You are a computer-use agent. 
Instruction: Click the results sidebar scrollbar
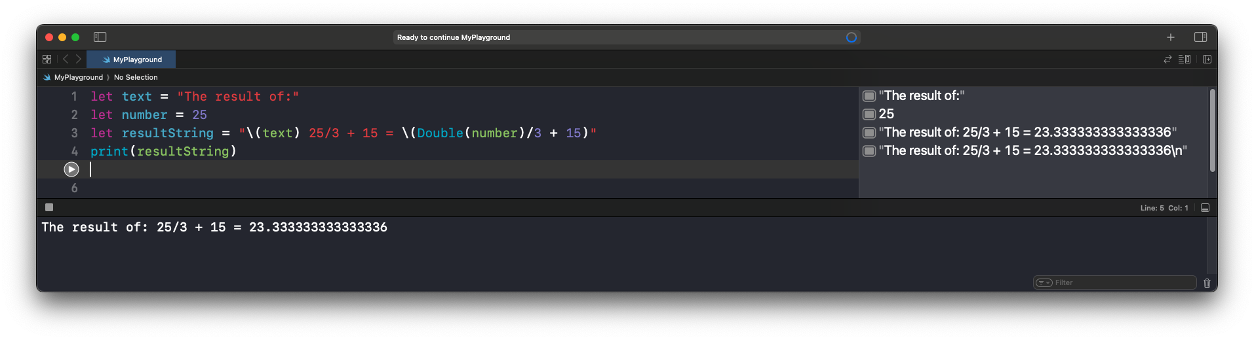(x=1212, y=131)
